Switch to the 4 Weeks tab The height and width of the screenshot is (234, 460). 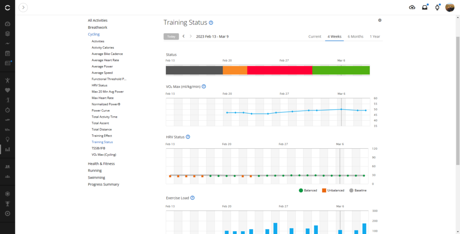(334, 37)
